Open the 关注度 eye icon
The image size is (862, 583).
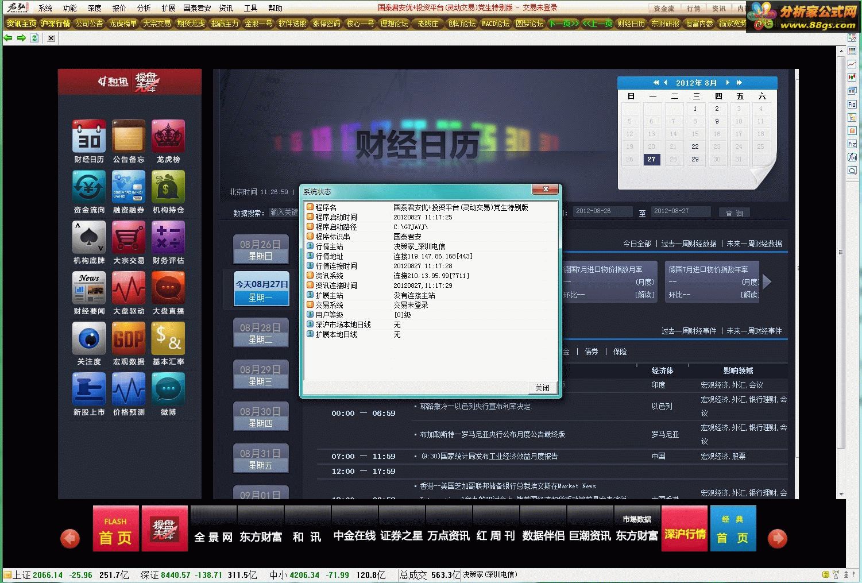pyautogui.click(x=89, y=339)
